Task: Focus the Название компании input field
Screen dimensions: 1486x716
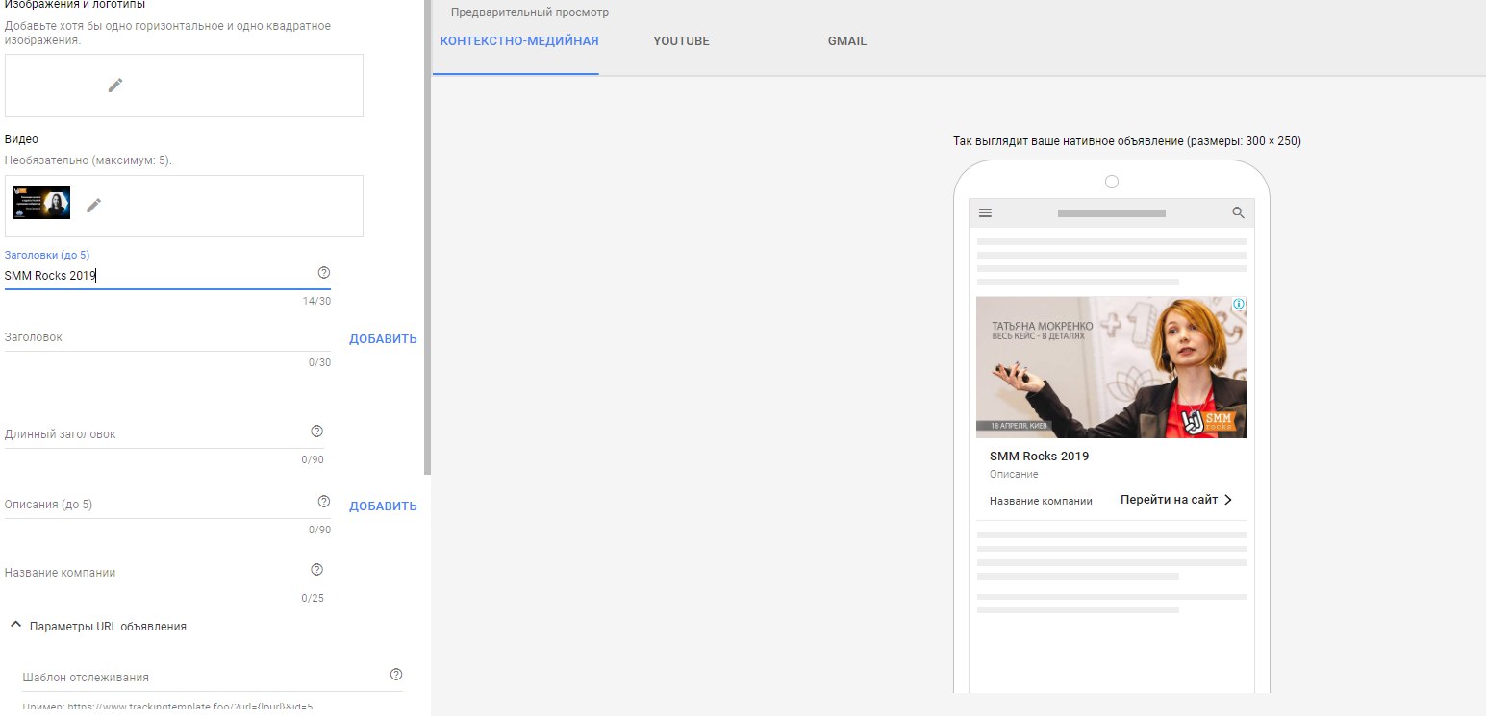Action: tap(164, 573)
